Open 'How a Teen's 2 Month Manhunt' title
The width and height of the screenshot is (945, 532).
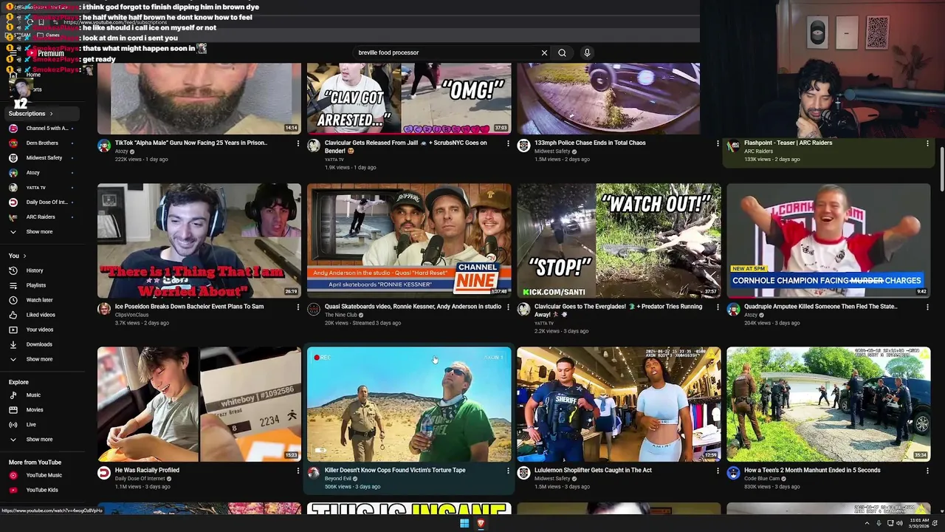point(812,470)
